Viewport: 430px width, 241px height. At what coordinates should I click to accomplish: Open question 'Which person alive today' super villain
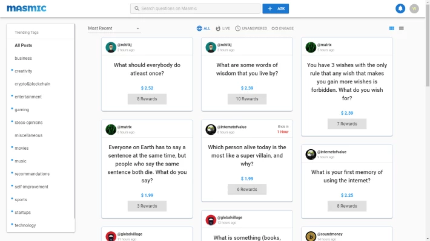[247, 156]
